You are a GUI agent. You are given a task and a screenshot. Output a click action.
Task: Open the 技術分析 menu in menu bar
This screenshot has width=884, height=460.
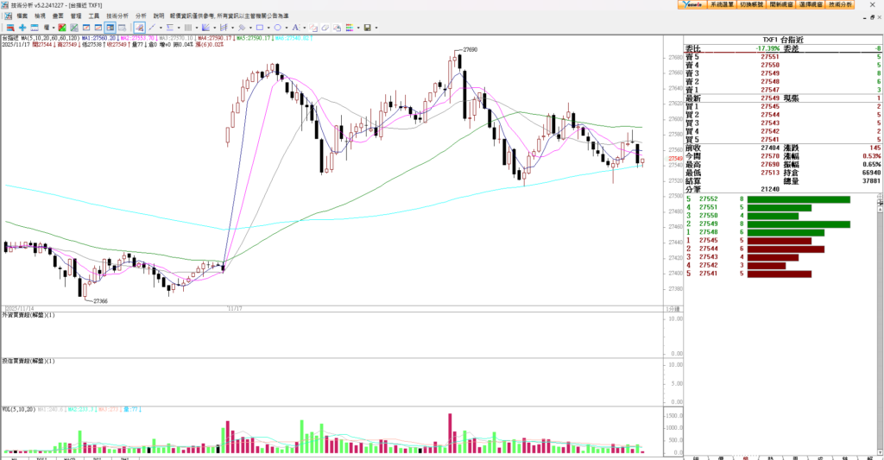click(117, 16)
